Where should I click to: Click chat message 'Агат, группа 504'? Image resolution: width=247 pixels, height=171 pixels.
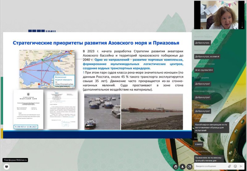pos(204,70)
